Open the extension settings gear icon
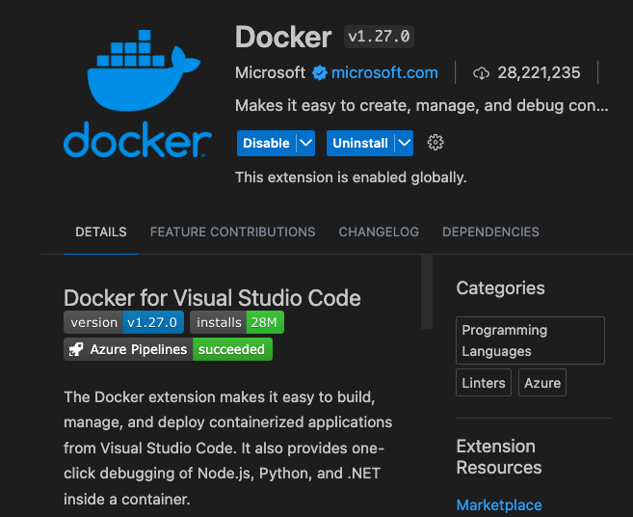633x517 pixels. click(435, 143)
